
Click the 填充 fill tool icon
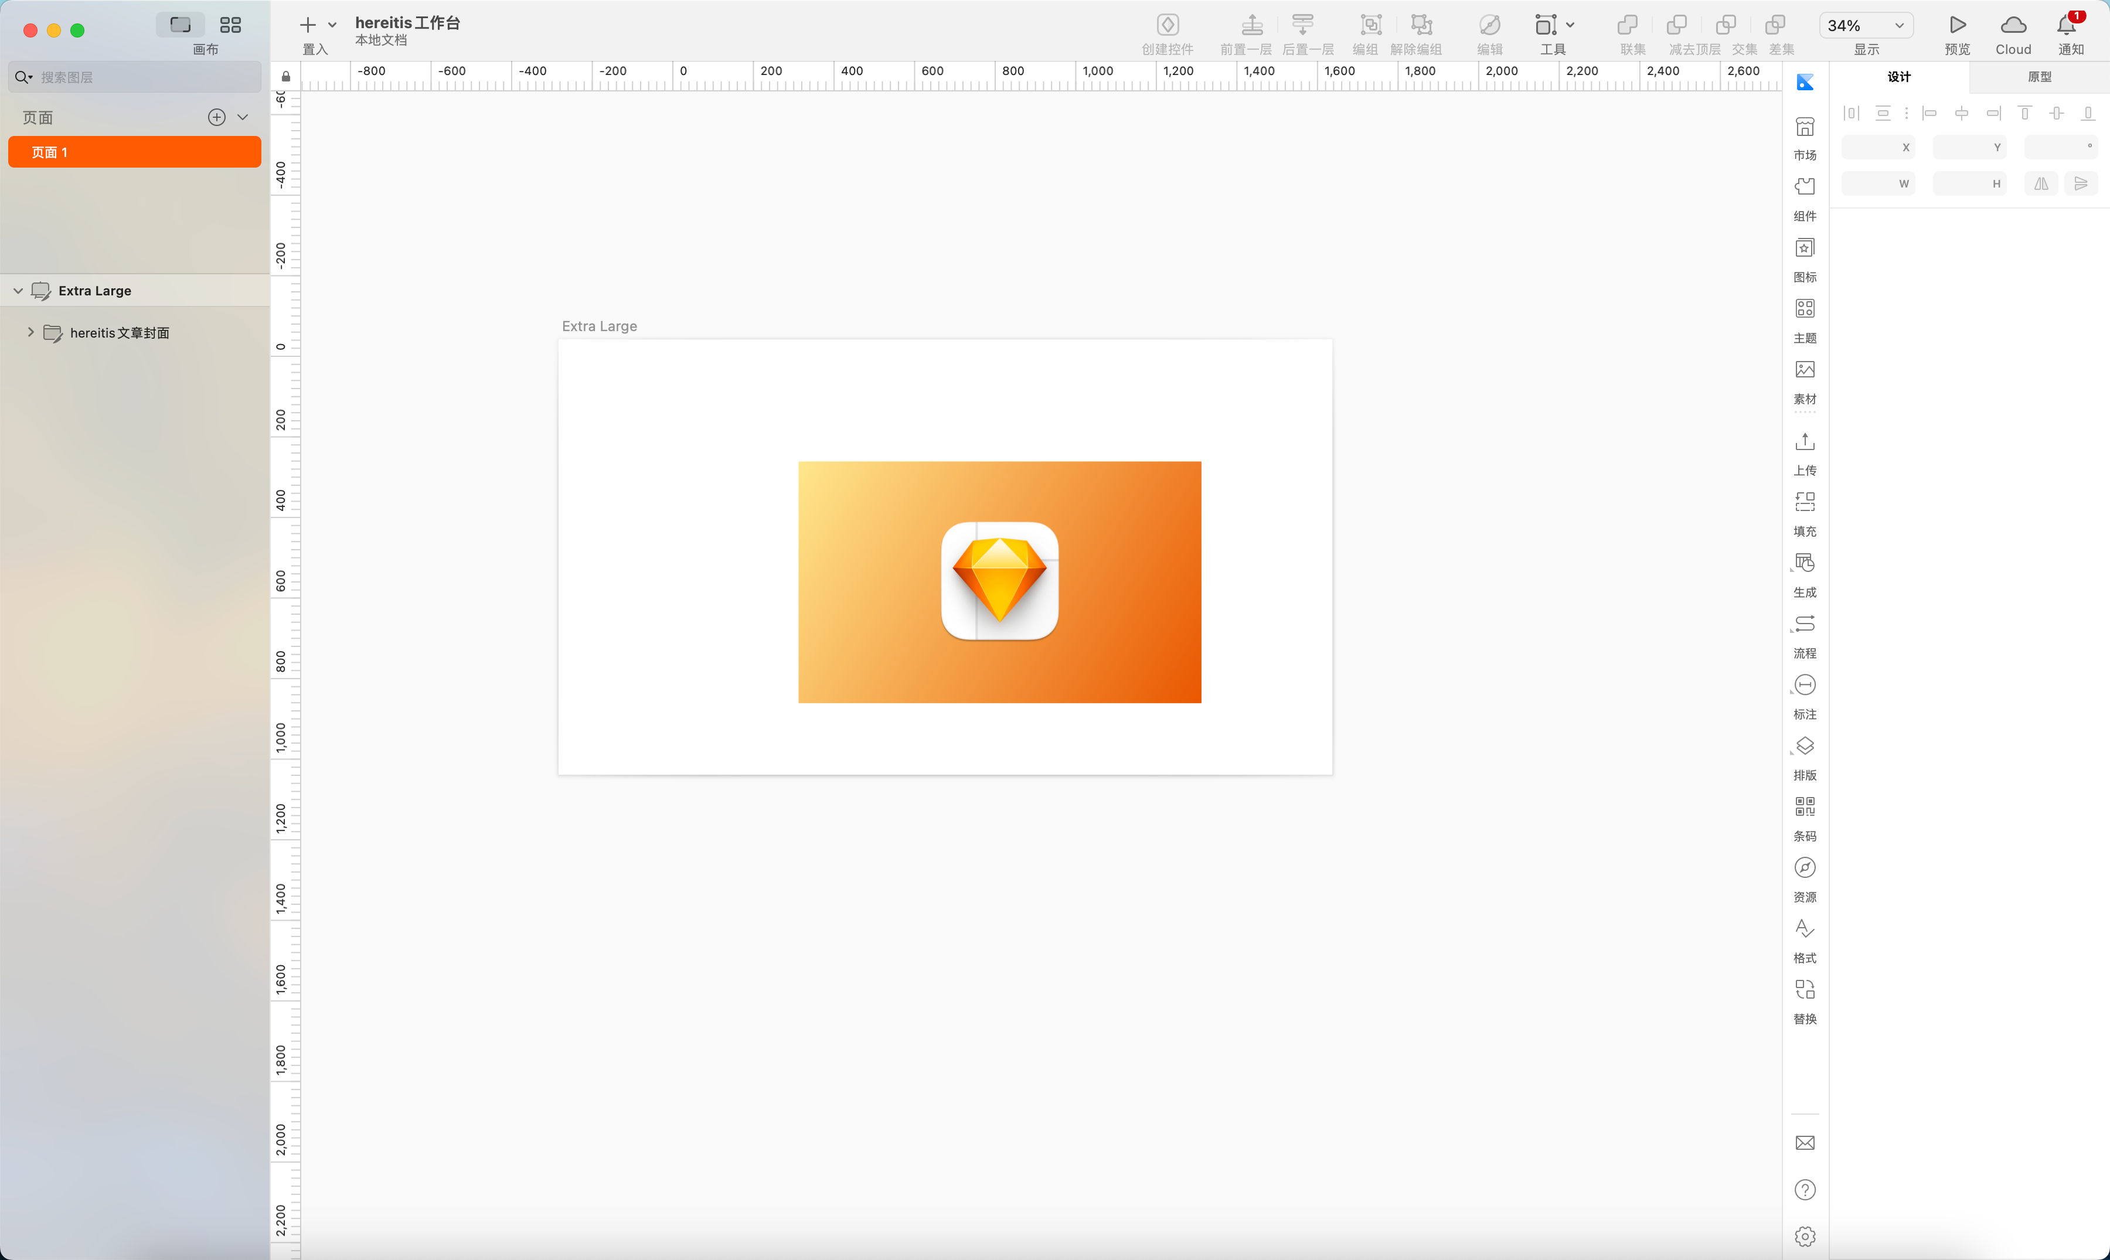[1804, 503]
